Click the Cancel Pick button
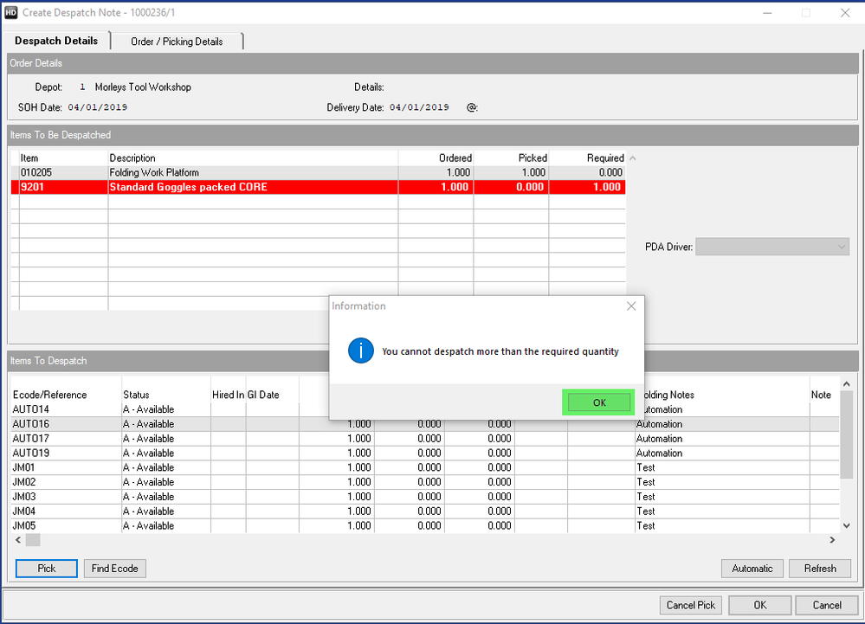Viewport: 865px width, 624px height. [690, 605]
